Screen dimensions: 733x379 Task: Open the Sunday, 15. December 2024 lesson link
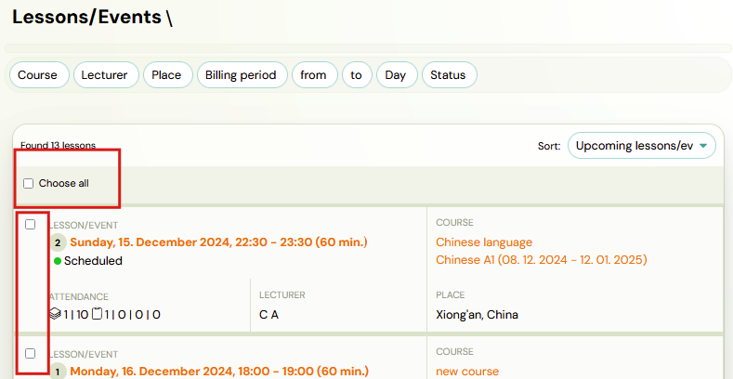coord(218,243)
